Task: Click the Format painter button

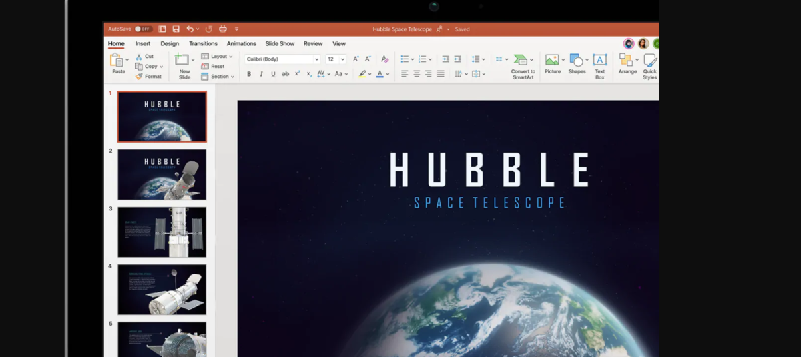Action: point(148,77)
